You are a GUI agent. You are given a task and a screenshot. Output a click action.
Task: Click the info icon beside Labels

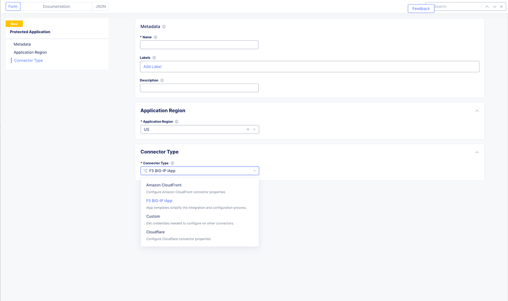tap(154, 58)
